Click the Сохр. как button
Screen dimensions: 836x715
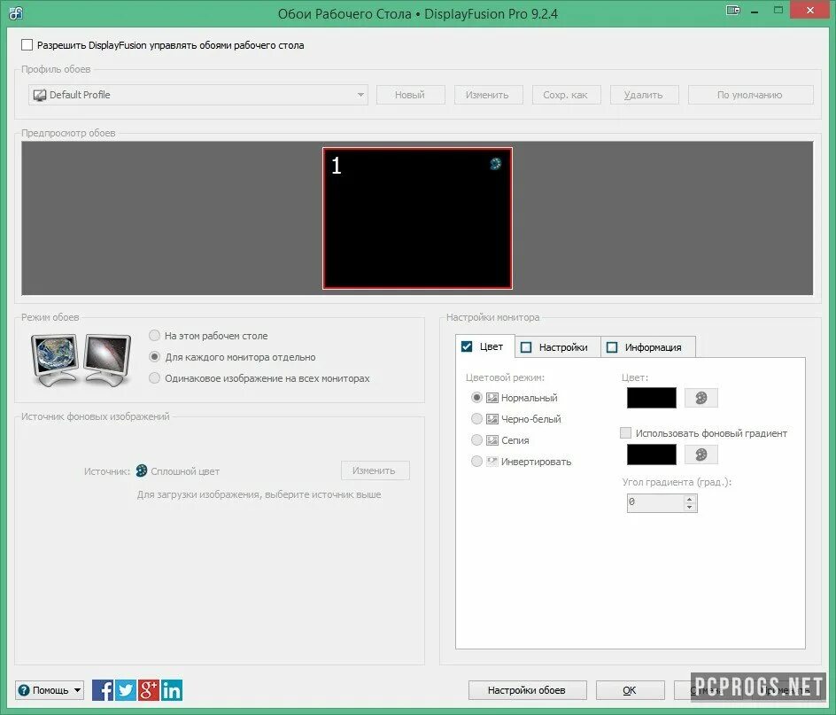[566, 95]
